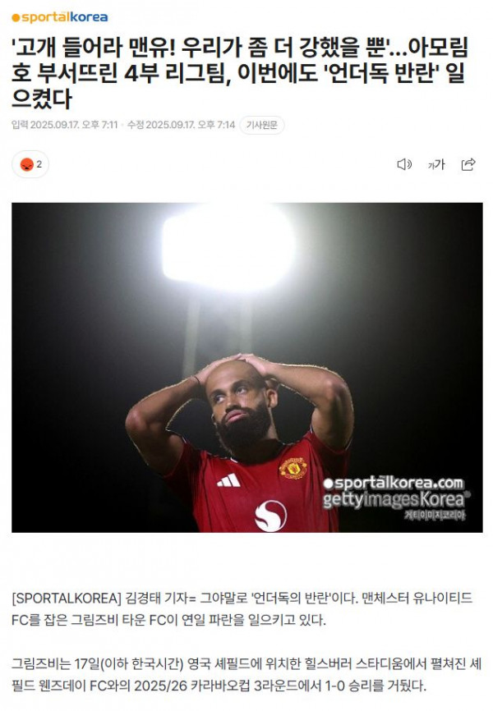Open the Manchester United player photo
The width and height of the screenshot is (493, 711).
click(x=247, y=367)
